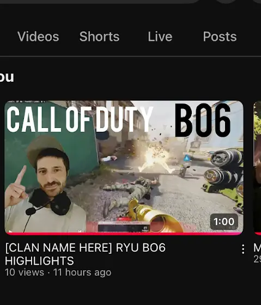Click the white CALL OF DUTY thumbnail text
Viewport: 261px width, 305px height.
pyautogui.click(x=80, y=119)
